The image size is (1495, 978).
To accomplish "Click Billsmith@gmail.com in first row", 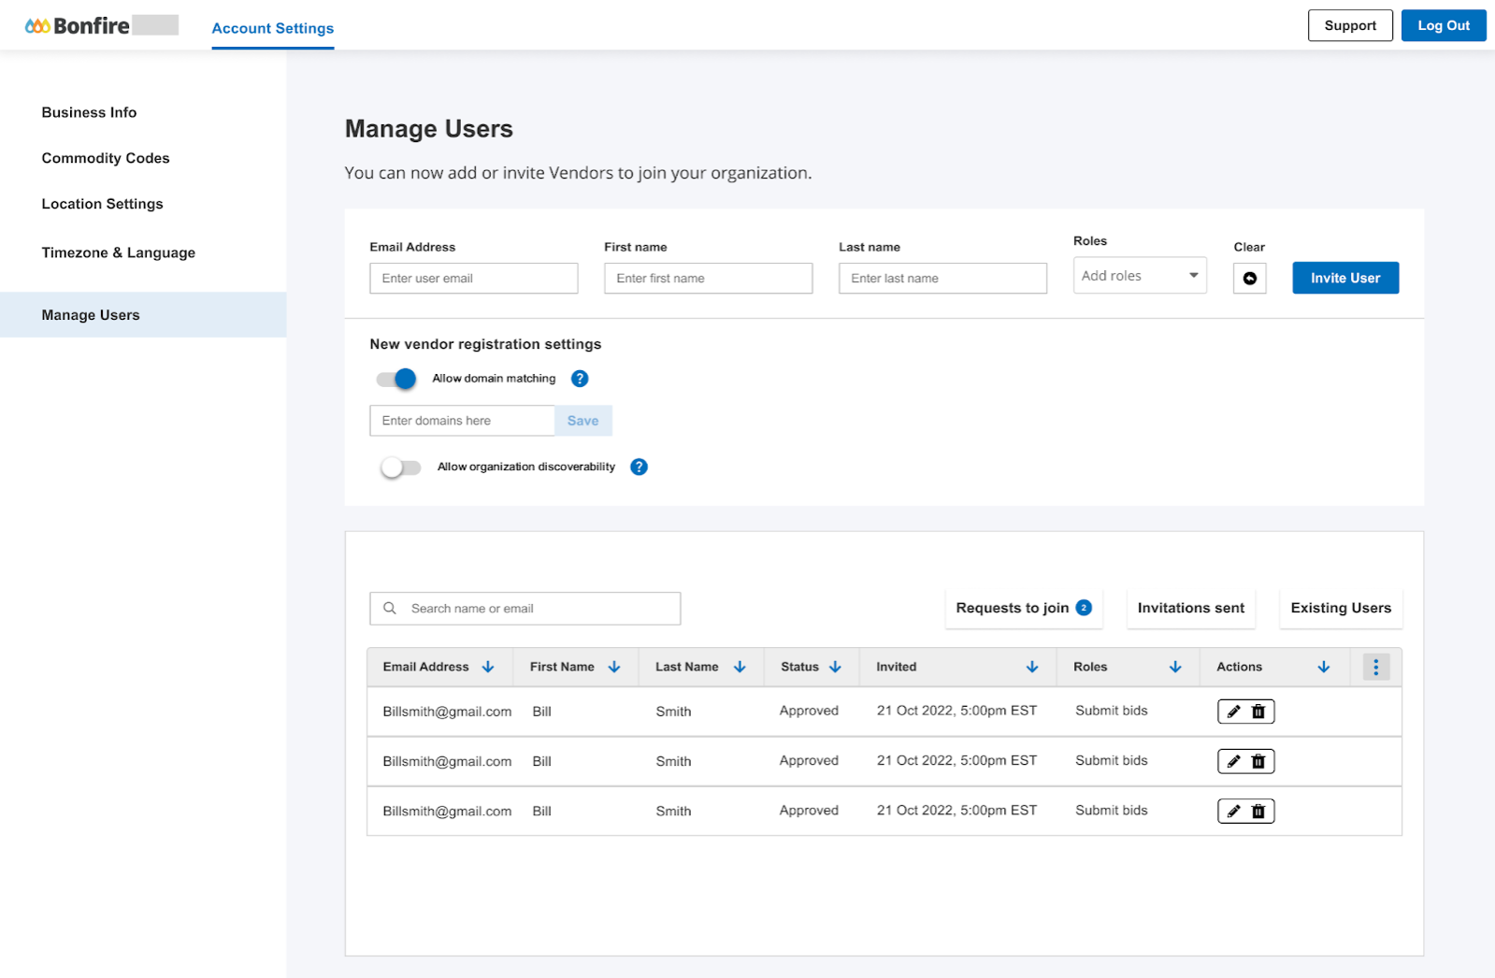I will (447, 712).
